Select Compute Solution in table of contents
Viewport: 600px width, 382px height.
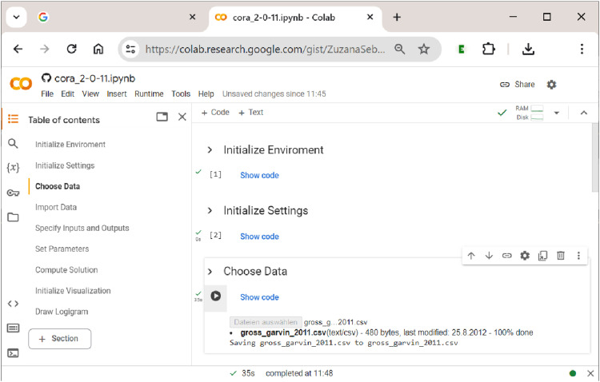tap(66, 270)
